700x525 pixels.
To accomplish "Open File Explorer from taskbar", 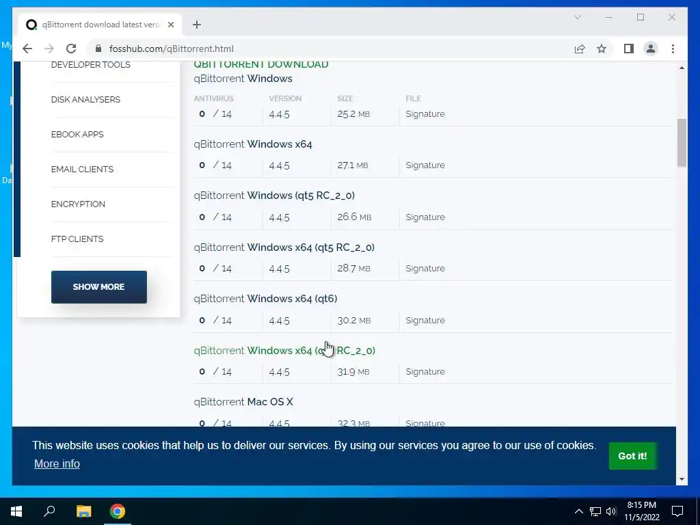I will (83, 511).
